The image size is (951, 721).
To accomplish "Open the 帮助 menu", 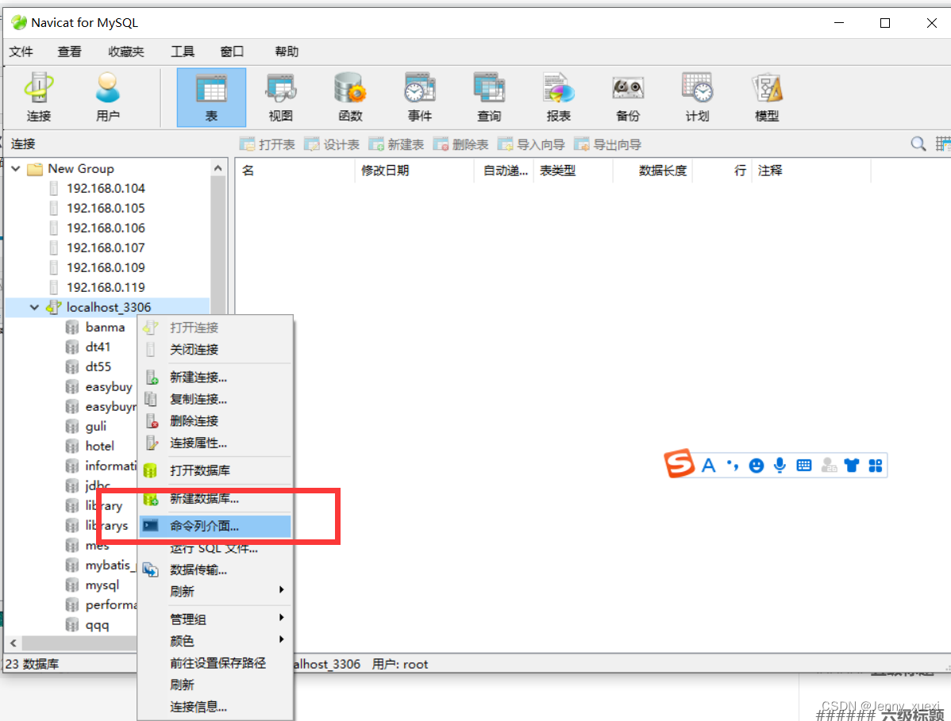I will (x=287, y=52).
